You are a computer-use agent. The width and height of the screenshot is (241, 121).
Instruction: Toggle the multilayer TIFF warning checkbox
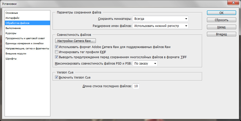point(57,57)
